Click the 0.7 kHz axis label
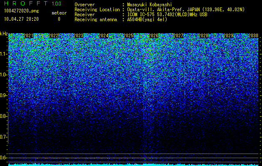Viewport: 262px width, 166px height. pos(3,137)
